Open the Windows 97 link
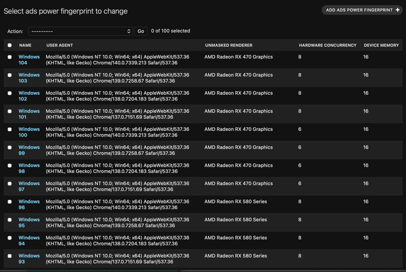The width and height of the screenshot is (406, 272). 29,186
